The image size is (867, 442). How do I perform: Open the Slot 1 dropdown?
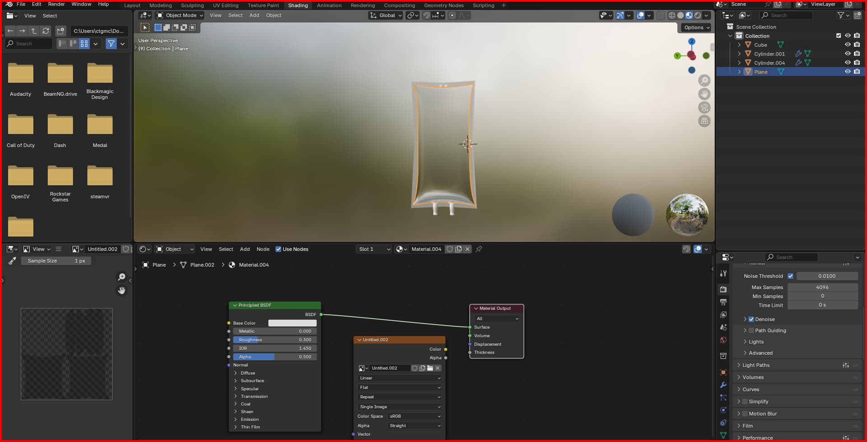point(373,249)
